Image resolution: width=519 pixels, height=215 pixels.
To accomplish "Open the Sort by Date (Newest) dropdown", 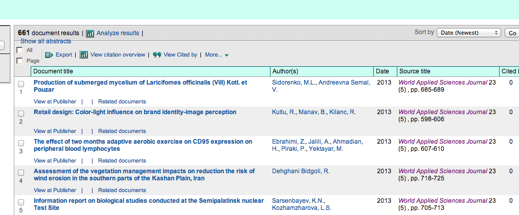I will click(468, 33).
